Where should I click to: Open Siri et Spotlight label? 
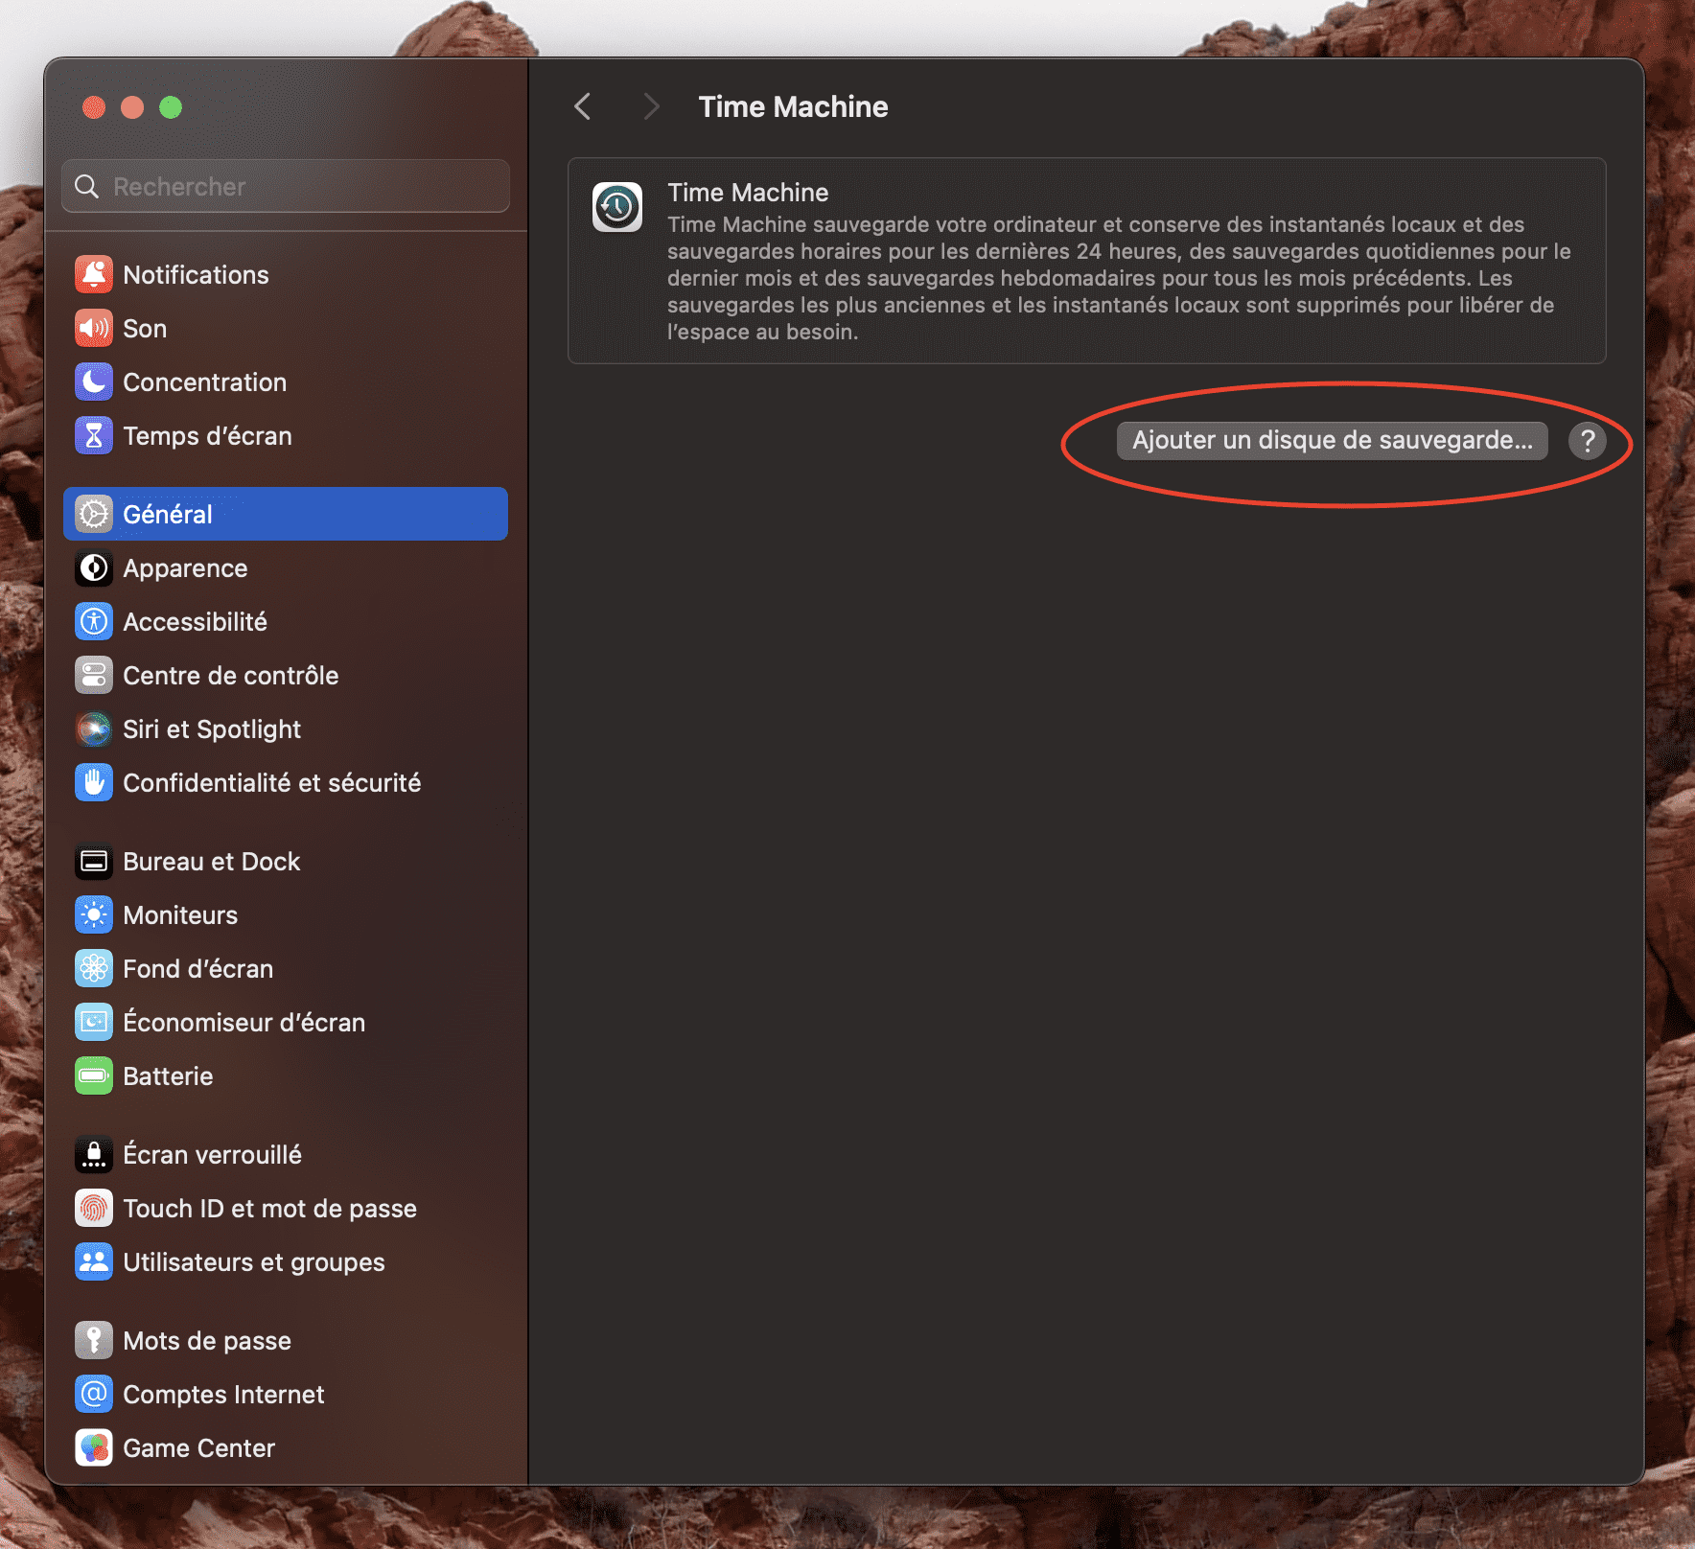click(x=212, y=729)
